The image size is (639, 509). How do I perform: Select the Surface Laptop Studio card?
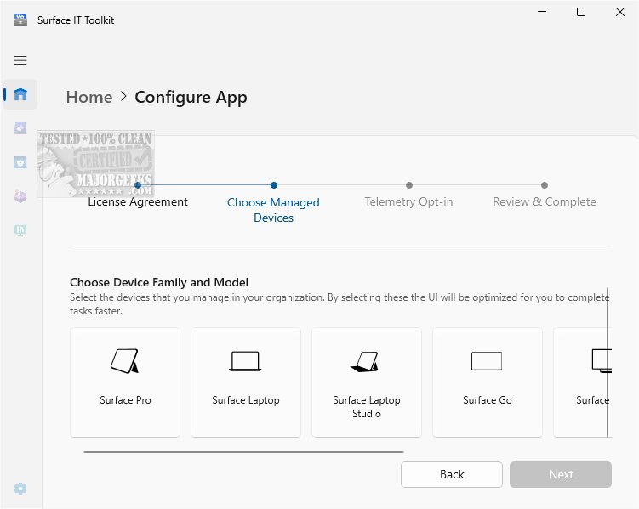pyautogui.click(x=367, y=382)
